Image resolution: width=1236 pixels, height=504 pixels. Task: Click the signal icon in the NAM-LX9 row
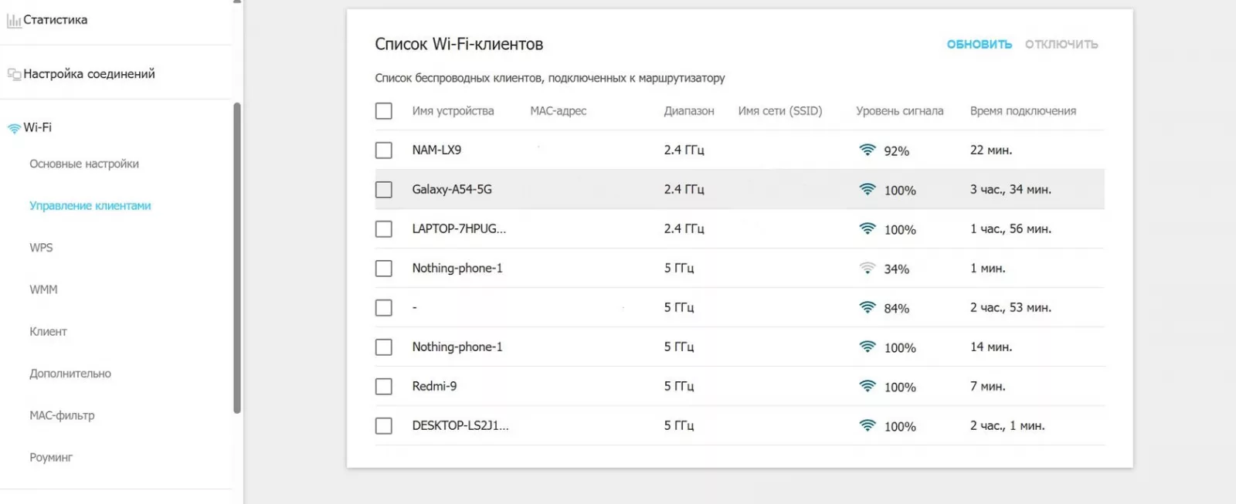click(x=868, y=150)
